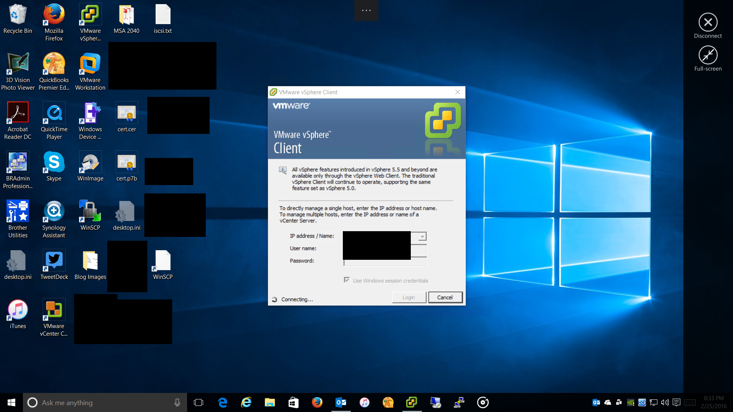
Task: Select desktop.ini icon beside TweetDeck
Action: click(18, 265)
